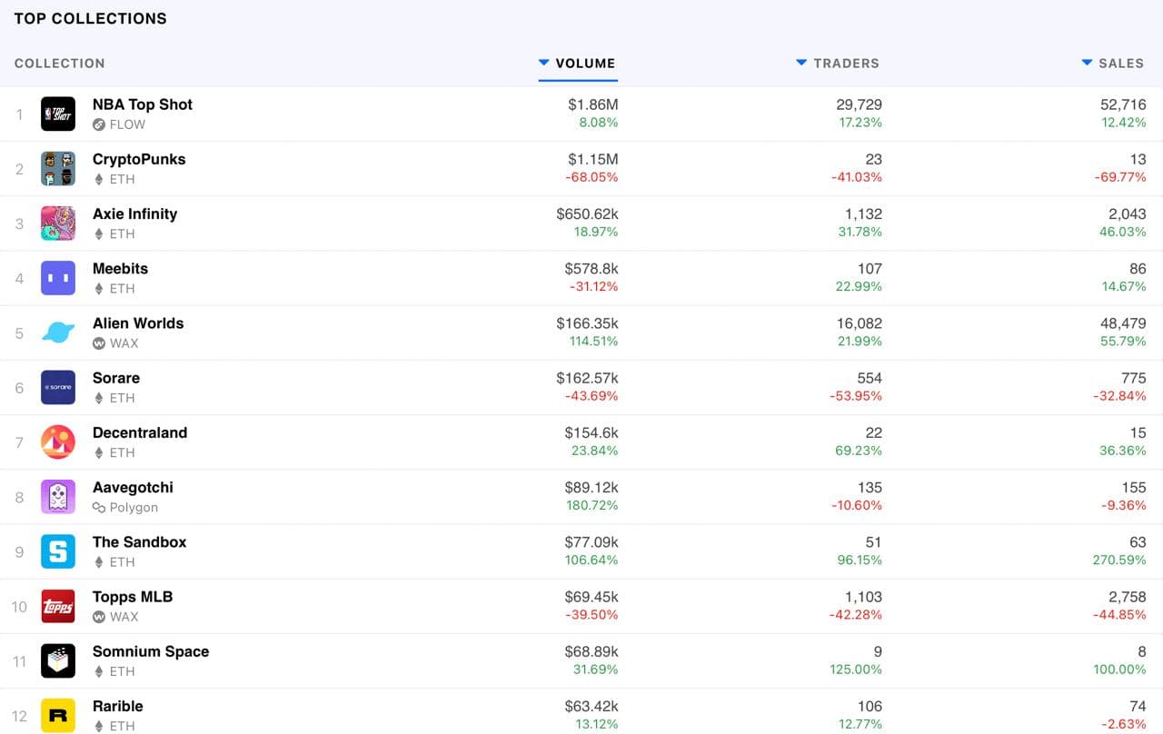Click Aavegotchi volume change 180.72%
The width and height of the screenshot is (1163, 734).
pyautogui.click(x=591, y=505)
